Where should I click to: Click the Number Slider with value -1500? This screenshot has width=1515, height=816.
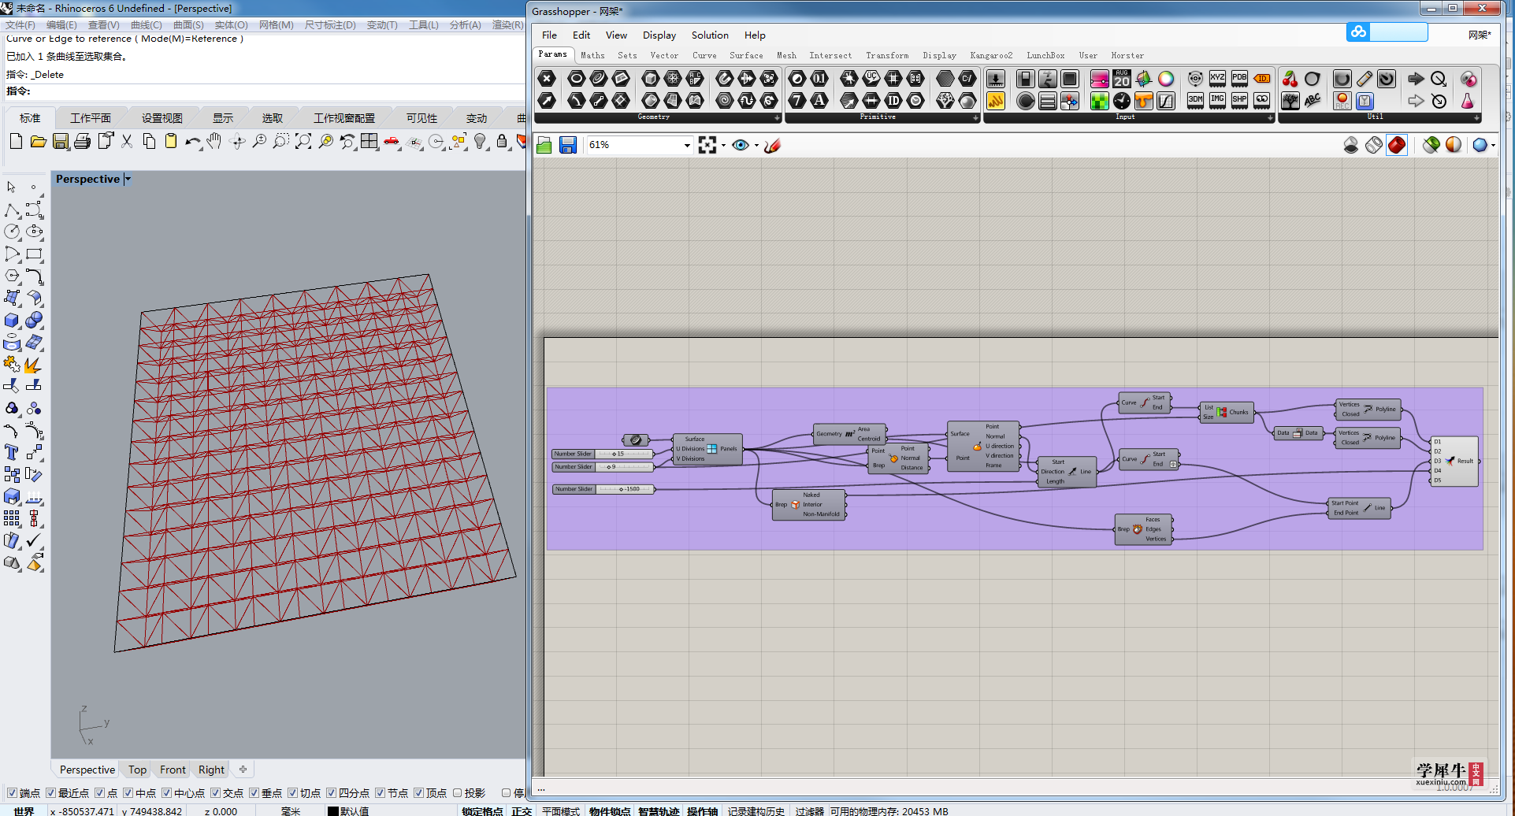[603, 489]
